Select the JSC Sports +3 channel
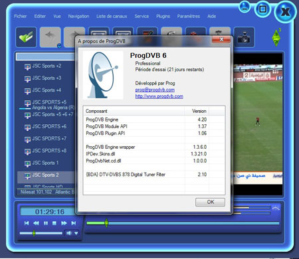The width and height of the screenshot is (299, 259). click(x=47, y=78)
